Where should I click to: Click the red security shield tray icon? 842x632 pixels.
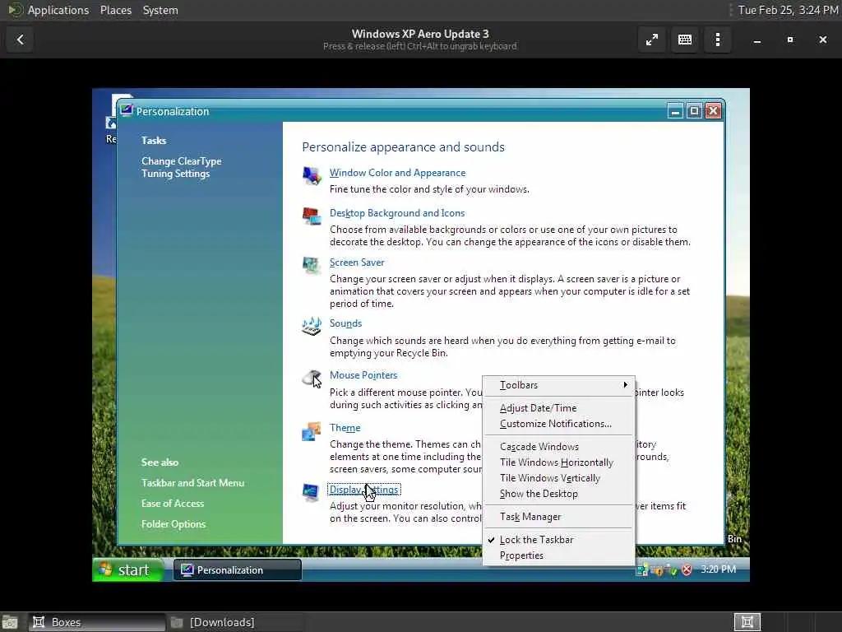pos(687,570)
